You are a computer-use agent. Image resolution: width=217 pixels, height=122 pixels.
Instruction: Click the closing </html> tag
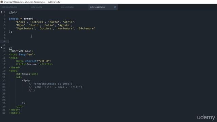(15, 113)
